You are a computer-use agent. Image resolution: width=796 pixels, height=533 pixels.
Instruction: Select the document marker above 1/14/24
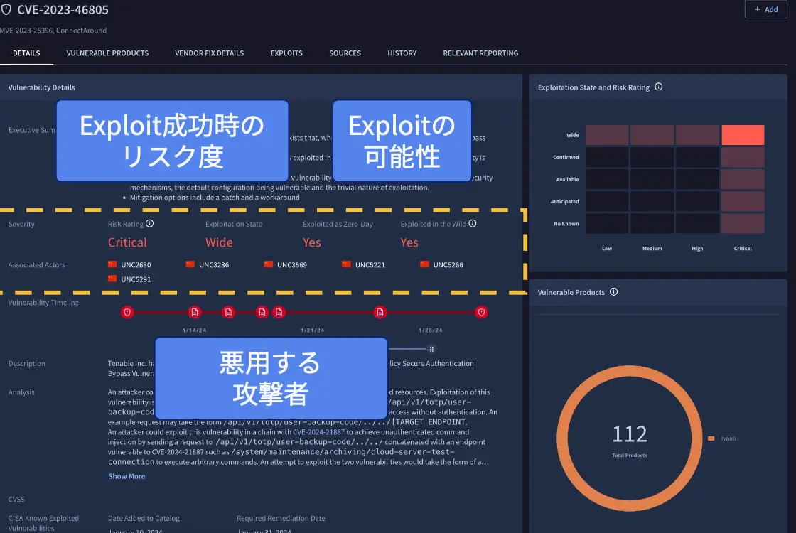(194, 312)
